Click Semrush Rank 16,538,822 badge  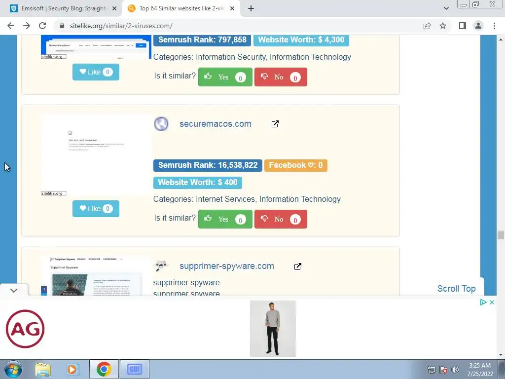click(x=208, y=165)
